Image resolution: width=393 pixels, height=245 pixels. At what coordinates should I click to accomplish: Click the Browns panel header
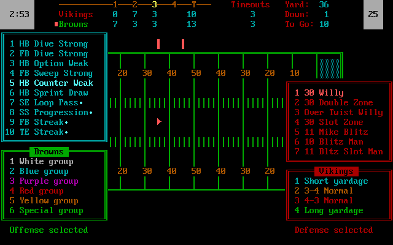[x=49, y=152]
